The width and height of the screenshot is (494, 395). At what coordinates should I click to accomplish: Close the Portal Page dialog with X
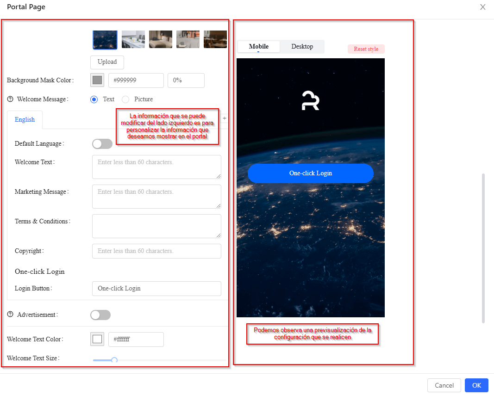coord(483,7)
